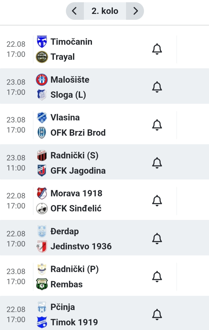The image size is (209, 330).
Task: Click the Timočanin club crest
Action: click(42, 42)
